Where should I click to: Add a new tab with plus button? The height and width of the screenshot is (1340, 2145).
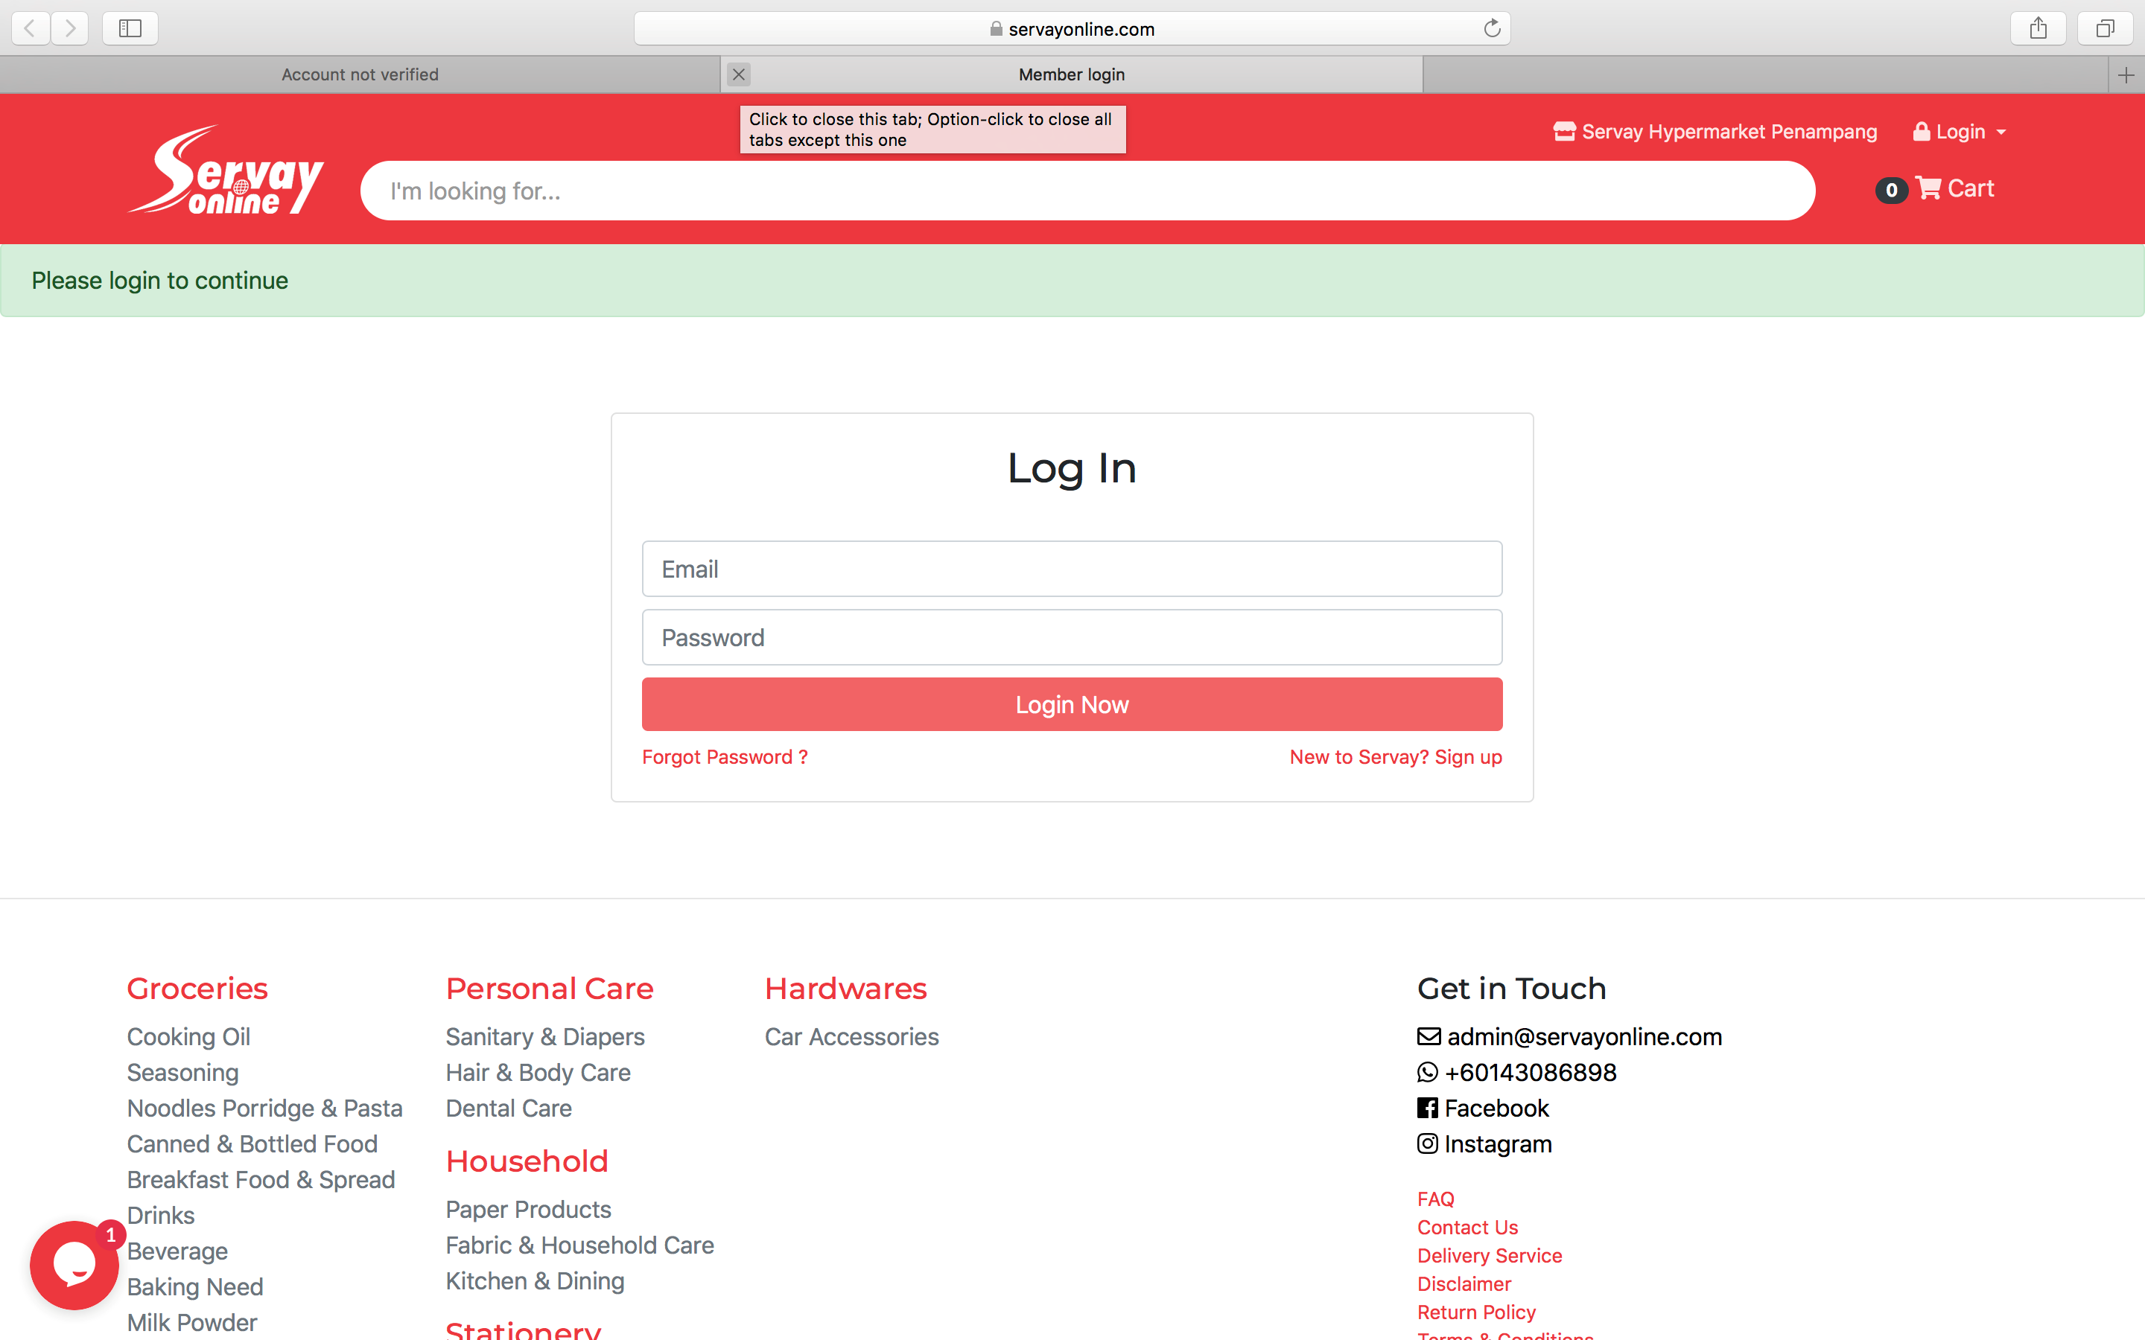click(2126, 75)
